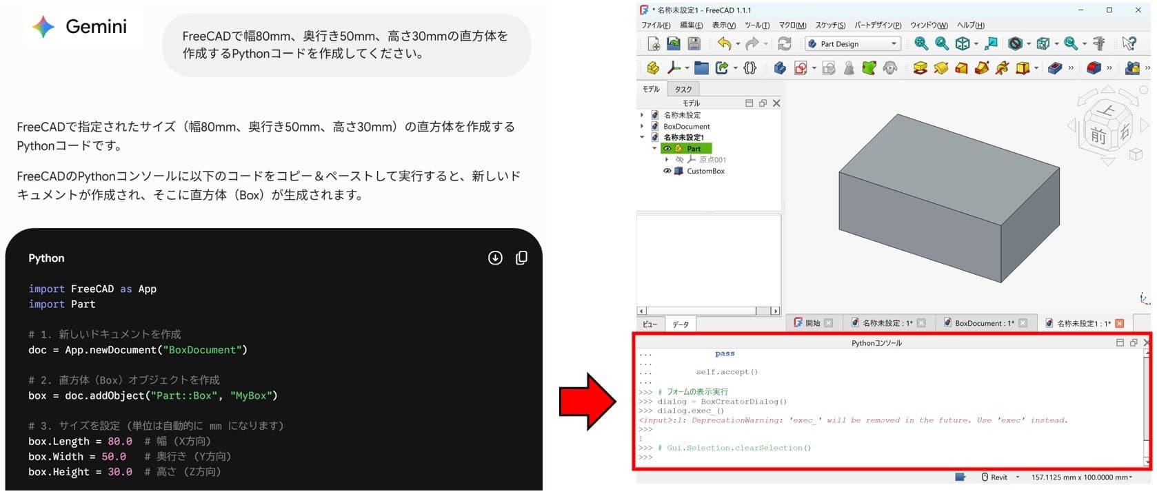Viewport: 1157px width, 496px height.
Task: Click the yellow Revolution feature icon
Action: [x=940, y=68]
